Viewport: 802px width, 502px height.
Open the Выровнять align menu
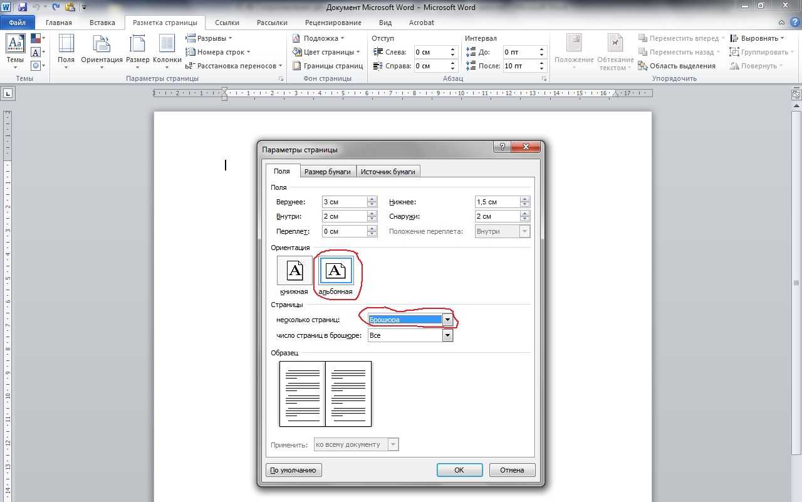tap(756, 38)
